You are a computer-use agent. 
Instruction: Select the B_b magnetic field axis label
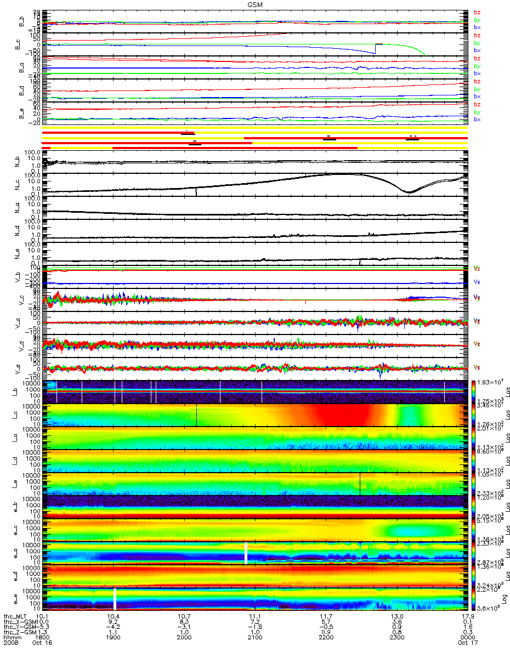[20, 21]
